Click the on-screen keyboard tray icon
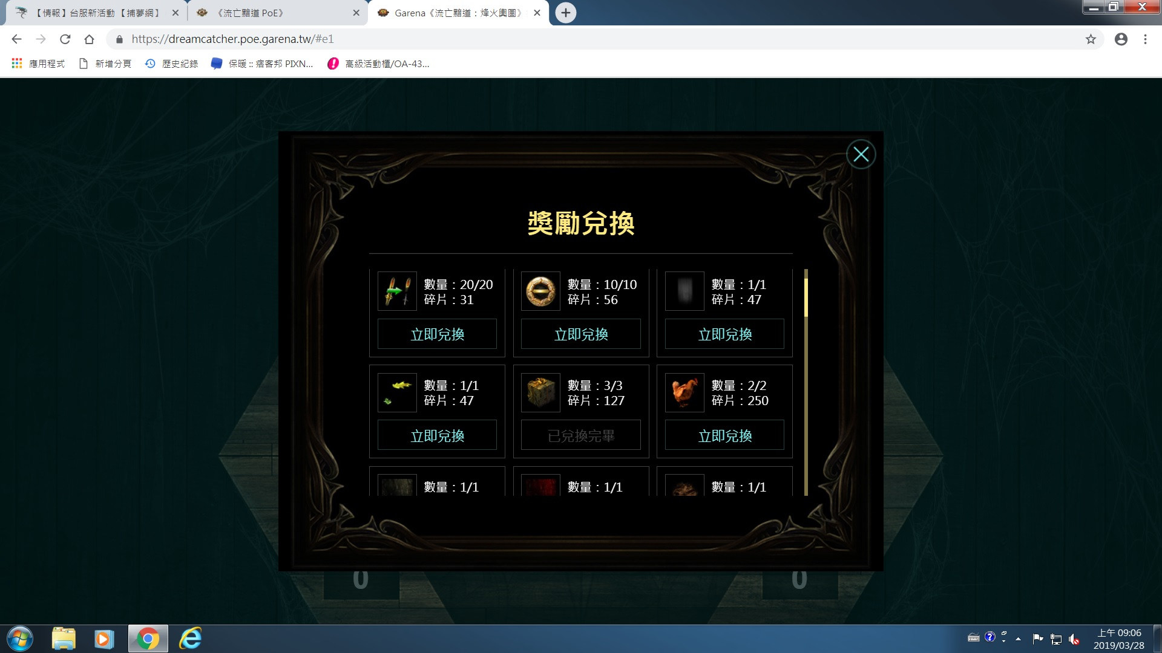 (x=973, y=637)
